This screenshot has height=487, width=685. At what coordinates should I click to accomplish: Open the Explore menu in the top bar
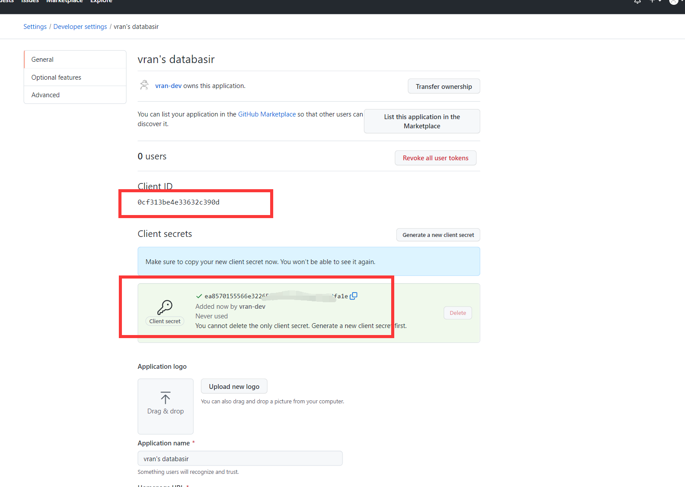coord(101,2)
